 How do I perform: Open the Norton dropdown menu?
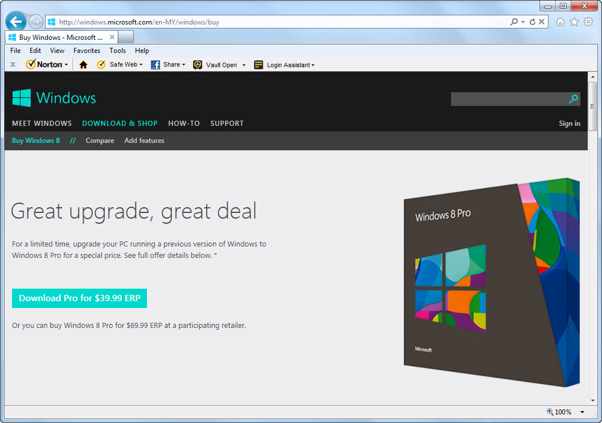pos(66,64)
